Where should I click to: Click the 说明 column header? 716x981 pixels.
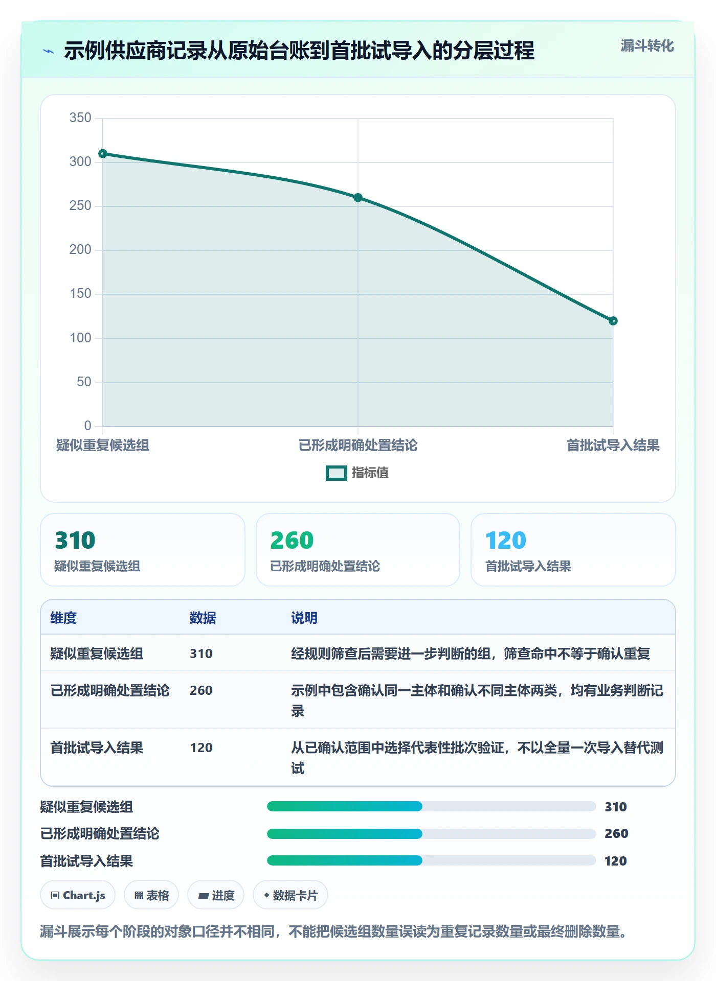(x=304, y=618)
